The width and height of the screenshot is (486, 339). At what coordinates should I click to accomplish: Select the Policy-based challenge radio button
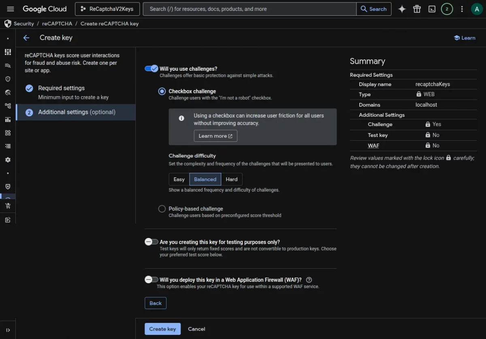pyautogui.click(x=162, y=209)
